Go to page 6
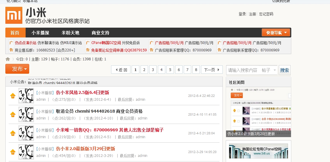This screenshot has width=330, height=162. pyautogui.click(x=179, y=70)
